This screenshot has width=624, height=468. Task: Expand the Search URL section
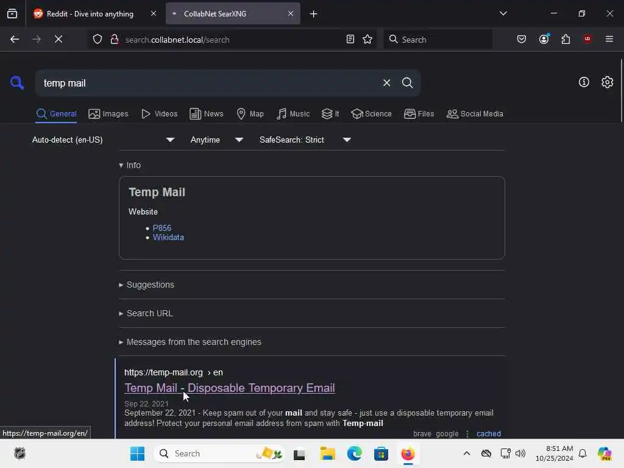pos(146,314)
